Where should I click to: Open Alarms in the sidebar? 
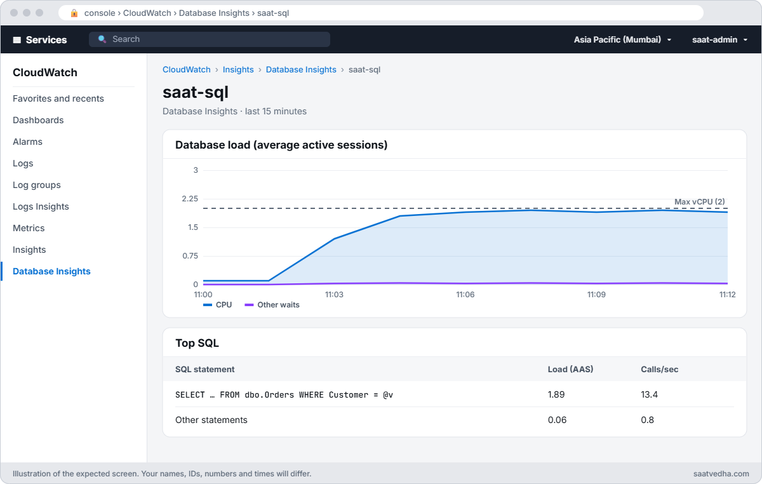27,142
